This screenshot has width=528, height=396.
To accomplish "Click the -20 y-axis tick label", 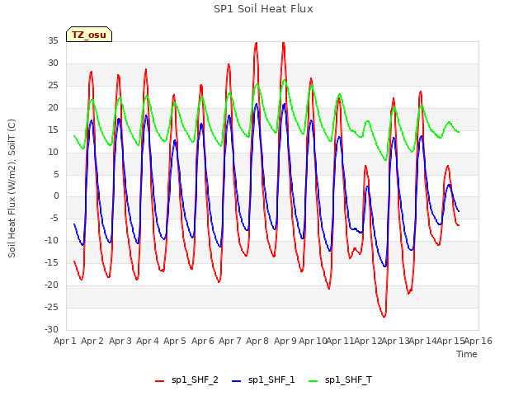I will (52, 285).
